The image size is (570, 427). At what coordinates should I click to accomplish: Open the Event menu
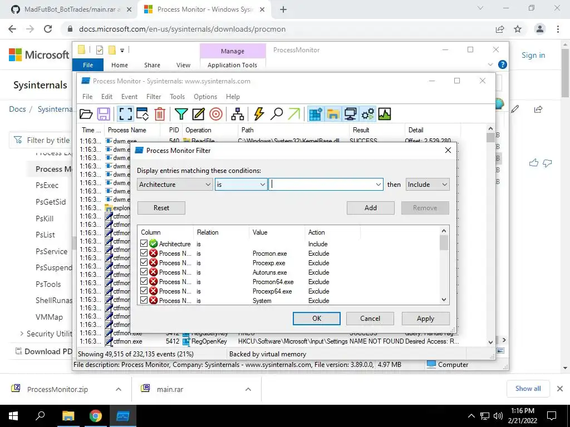pyautogui.click(x=129, y=97)
